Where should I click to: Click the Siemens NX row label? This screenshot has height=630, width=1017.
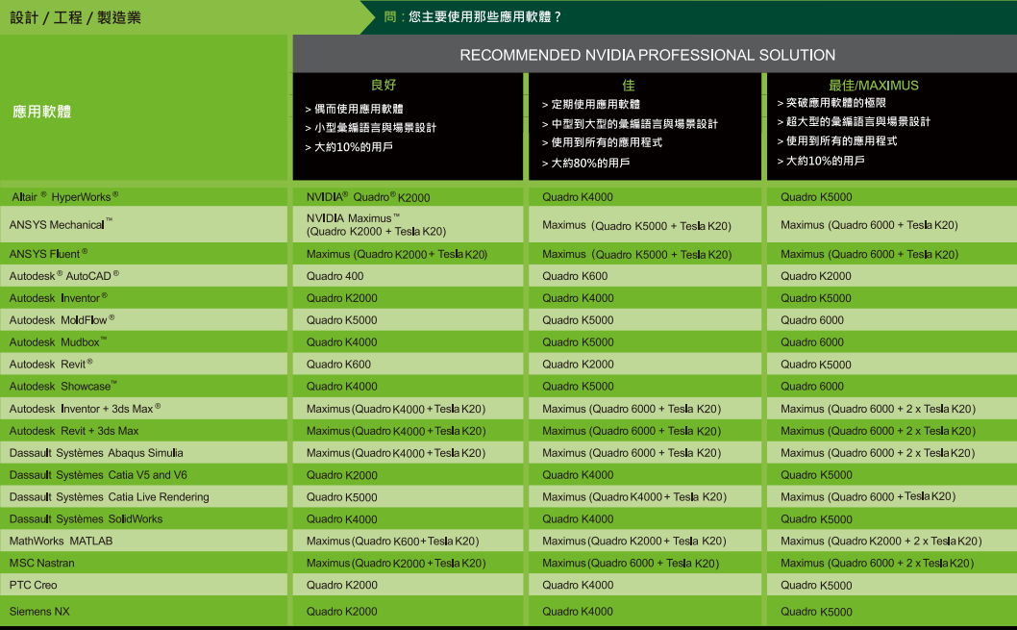click(38, 611)
